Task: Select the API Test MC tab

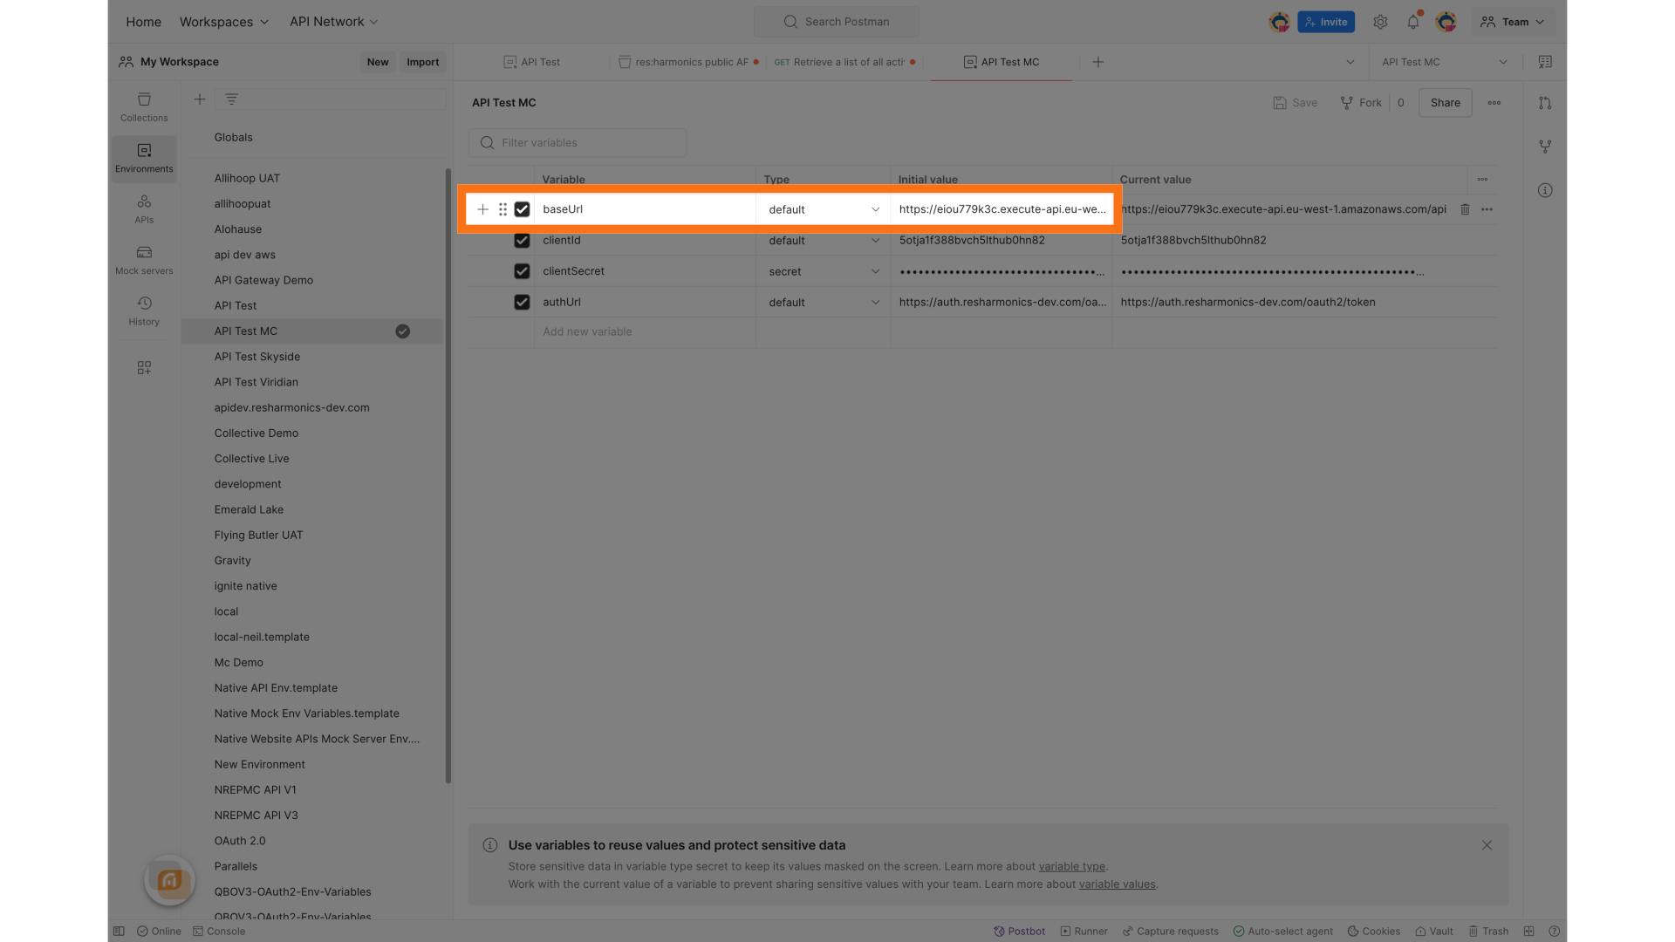Action: (1002, 62)
